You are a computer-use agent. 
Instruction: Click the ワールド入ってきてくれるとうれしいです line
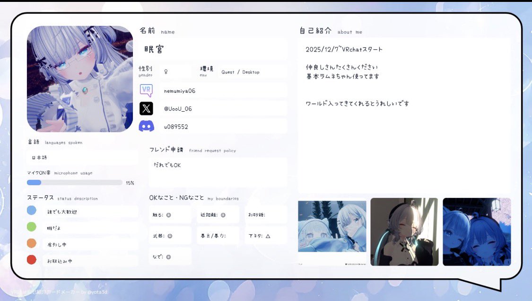pos(358,103)
